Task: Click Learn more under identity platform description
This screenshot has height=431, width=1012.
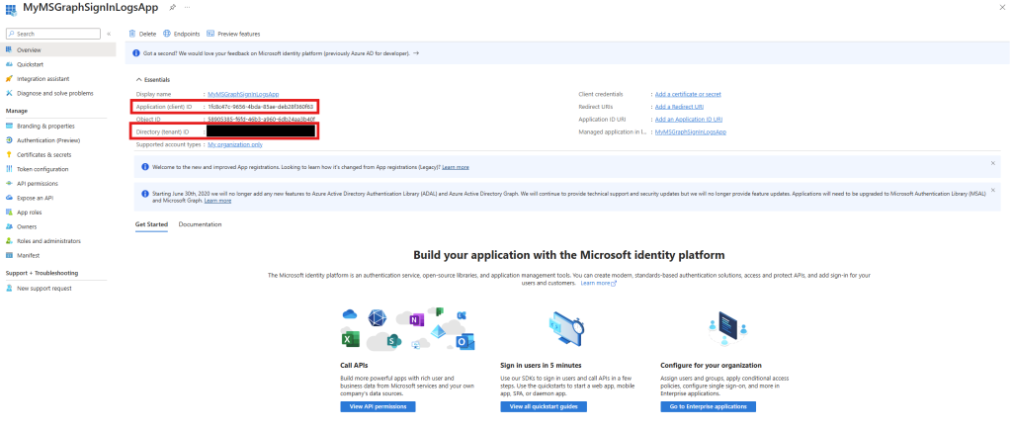Action: tap(598, 283)
